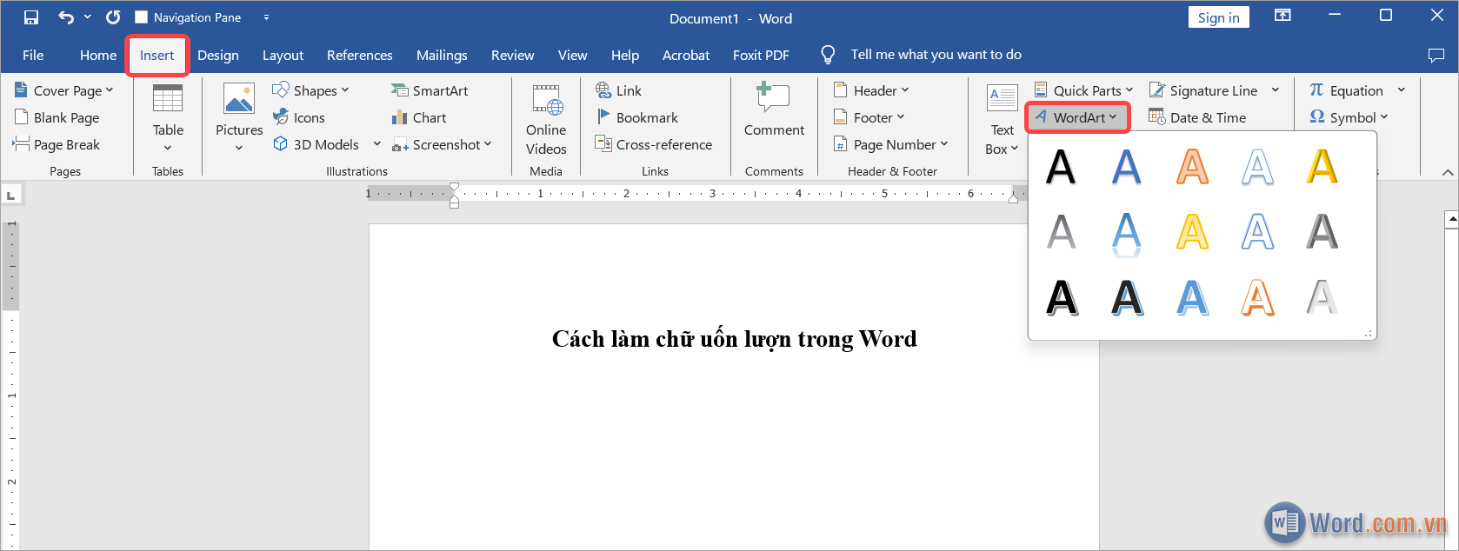Open the Foxit PDF tab
This screenshot has height=551, width=1459.
[x=761, y=55]
